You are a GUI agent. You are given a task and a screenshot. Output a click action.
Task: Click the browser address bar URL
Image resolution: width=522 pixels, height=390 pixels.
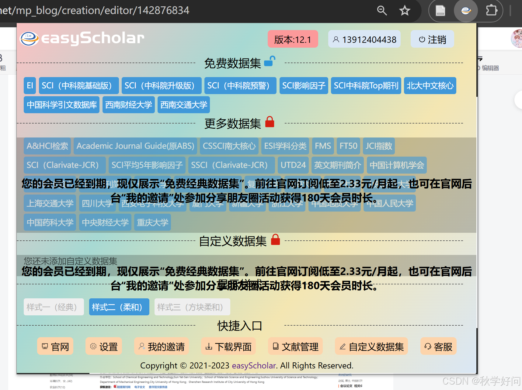(x=95, y=11)
